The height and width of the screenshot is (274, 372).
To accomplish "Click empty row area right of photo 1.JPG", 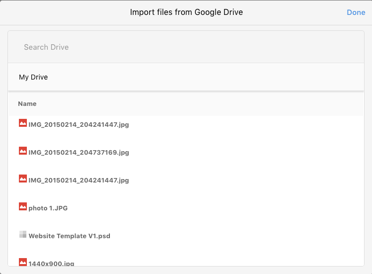I will coord(215,208).
